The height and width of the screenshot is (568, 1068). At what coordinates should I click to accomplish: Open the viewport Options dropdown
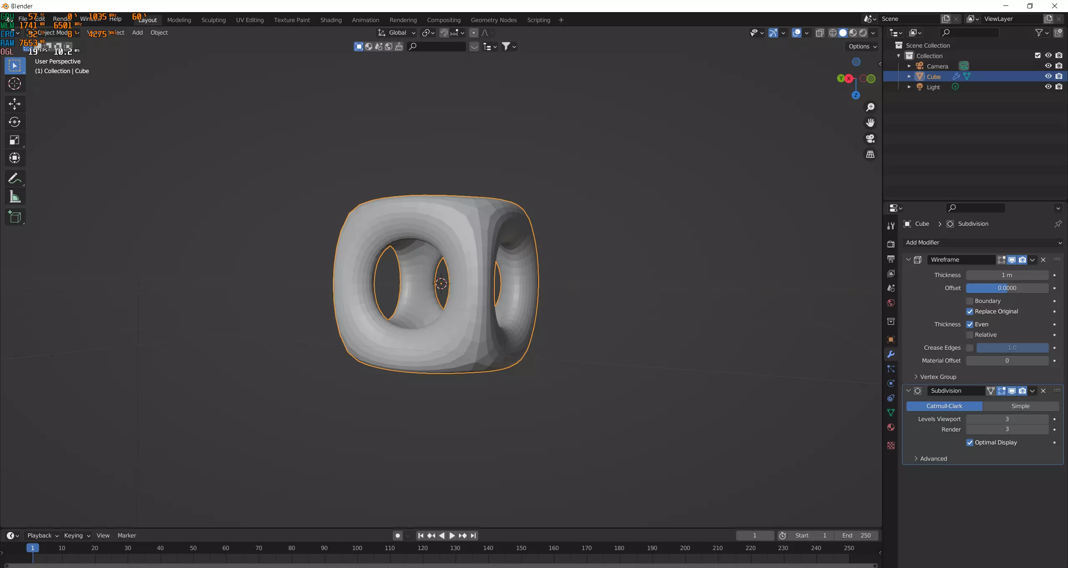pyautogui.click(x=862, y=46)
